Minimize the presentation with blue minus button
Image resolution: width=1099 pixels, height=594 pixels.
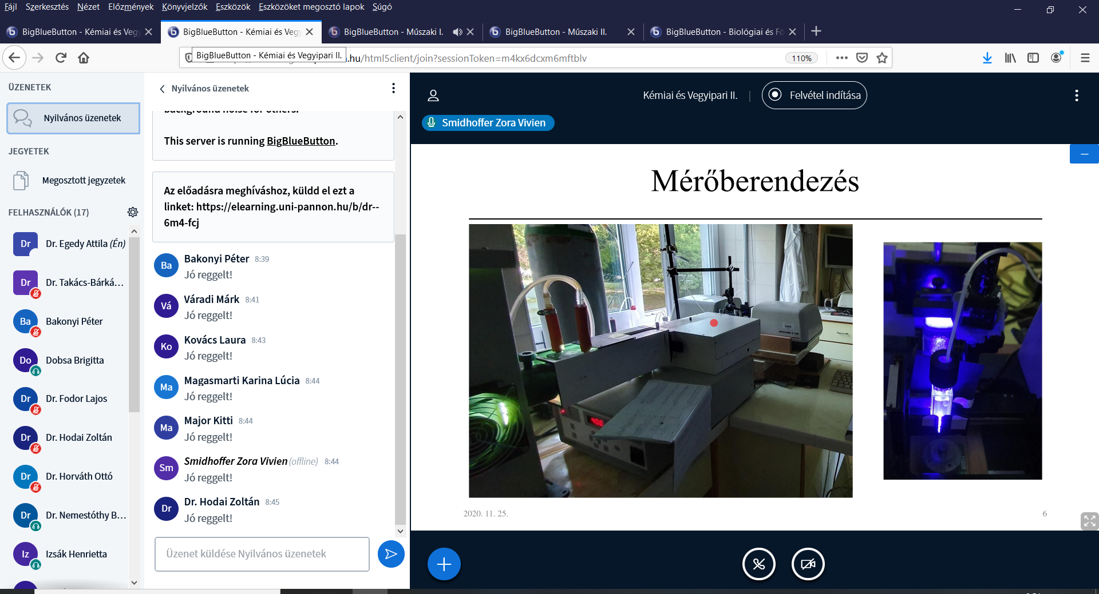coord(1084,154)
